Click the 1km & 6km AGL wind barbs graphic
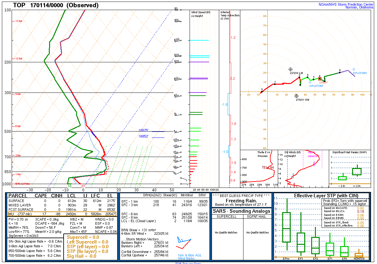This screenshot has width=377, height=264. pyautogui.click(x=184, y=243)
